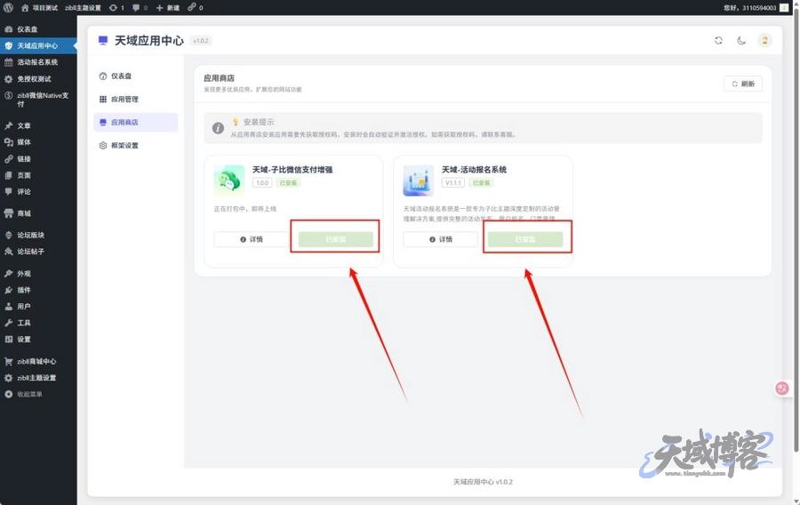Image resolution: width=800 pixels, height=505 pixels.
Task: Click the V1.1.1 version tag
Action: 453,182
